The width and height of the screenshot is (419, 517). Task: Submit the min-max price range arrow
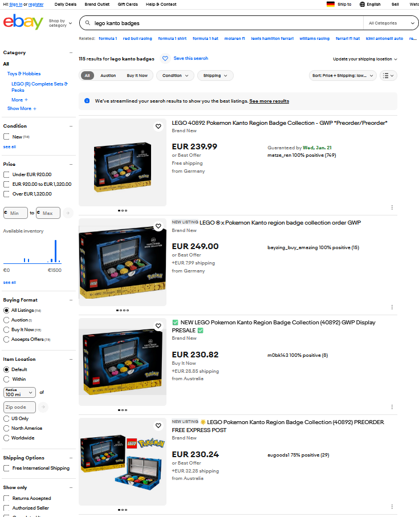[x=68, y=213]
